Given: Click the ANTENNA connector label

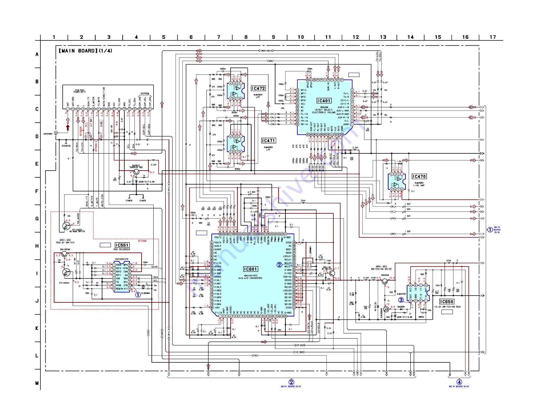Looking at the screenshot, I should (48, 134).
